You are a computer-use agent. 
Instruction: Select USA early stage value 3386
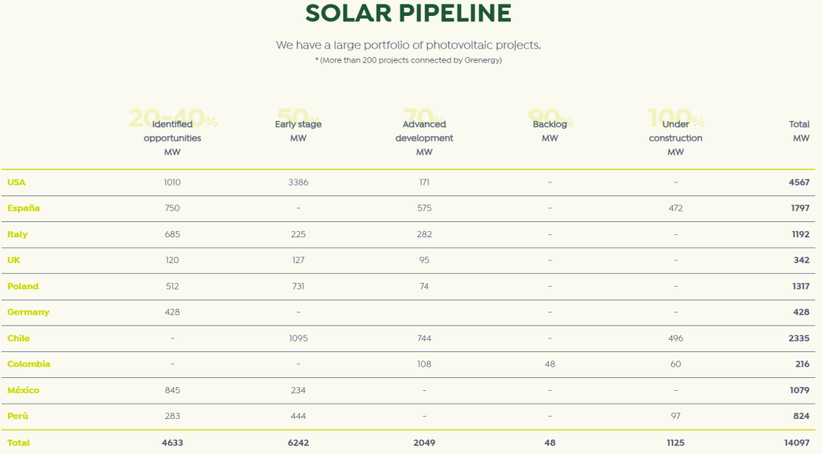pyautogui.click(x=298, y=183)
